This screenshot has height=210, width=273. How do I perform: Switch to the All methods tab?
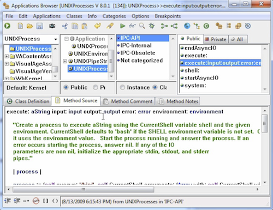(x=238, y=39)
